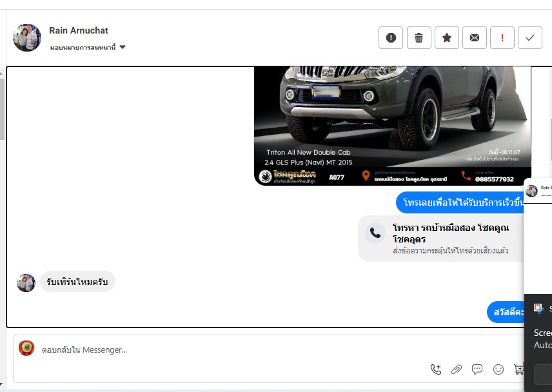Flag conversation with red exclamation icon

click(502, 37)
